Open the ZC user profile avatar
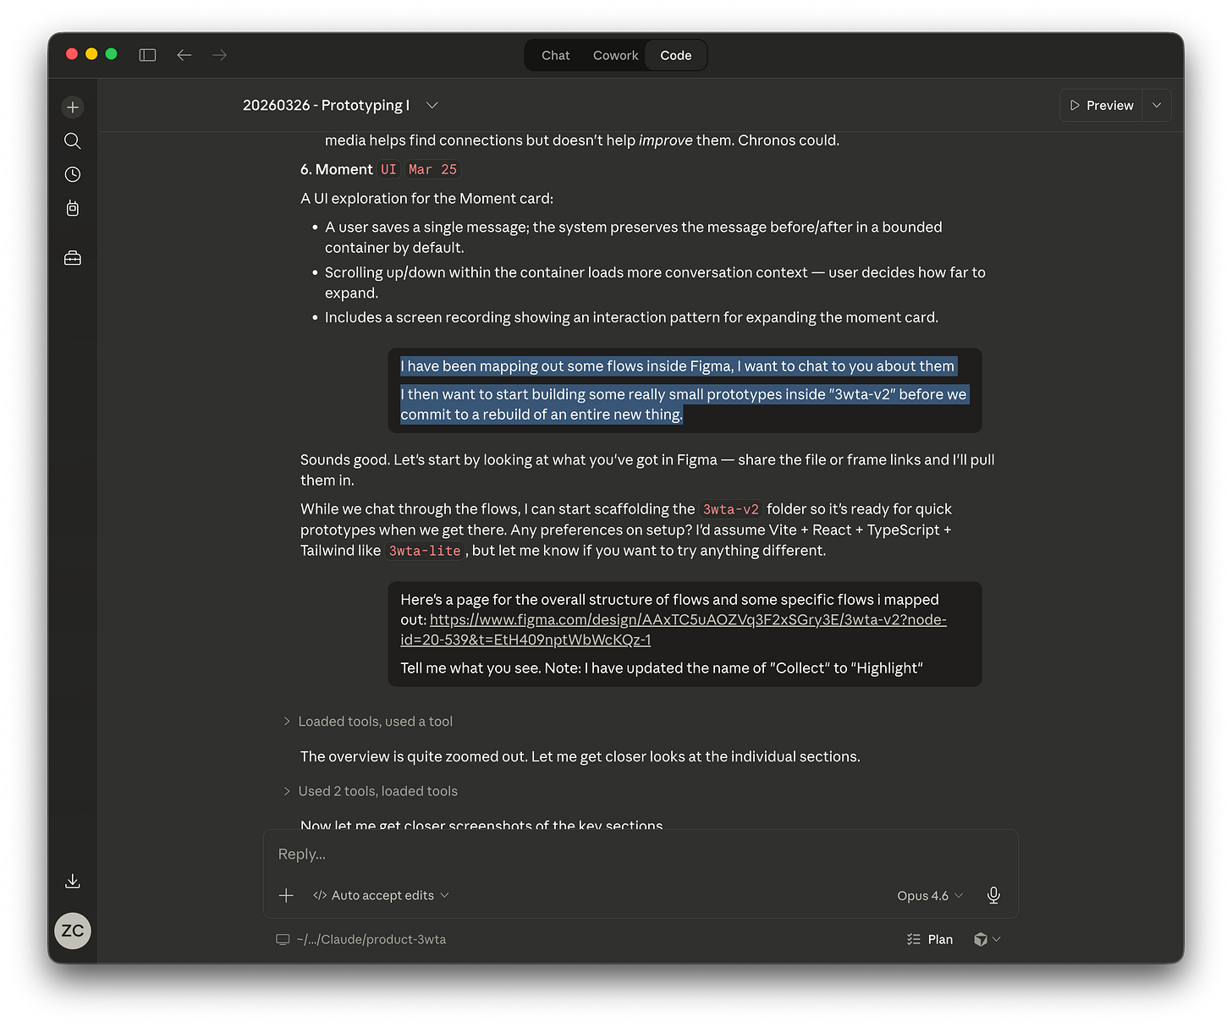 point(73,931)
